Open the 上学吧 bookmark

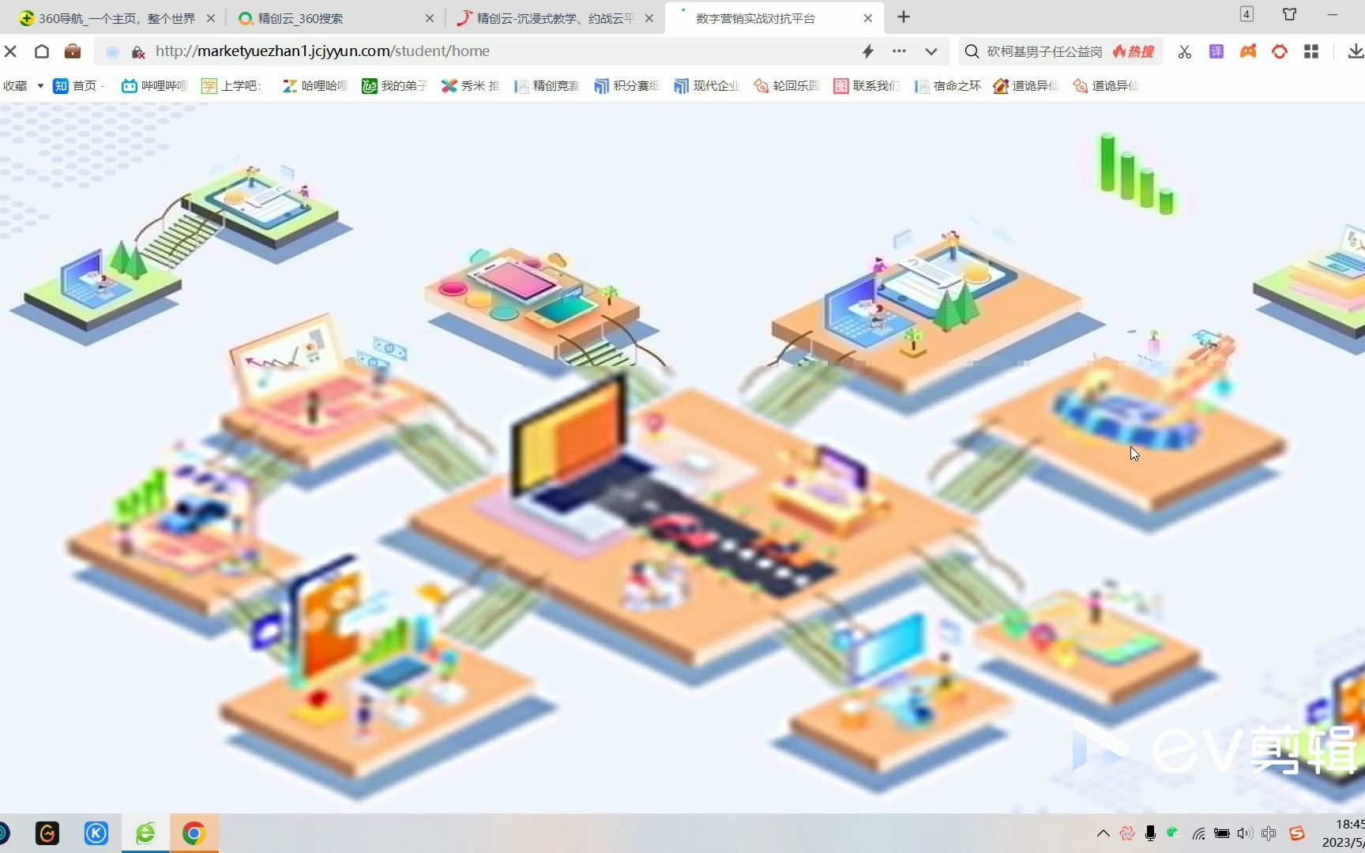(x=231, y=85)
